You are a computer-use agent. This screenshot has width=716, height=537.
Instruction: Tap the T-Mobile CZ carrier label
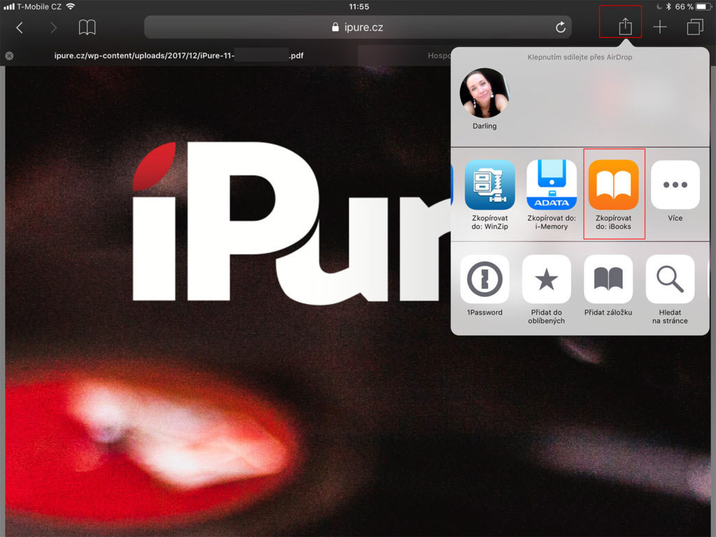click(39, 7)
